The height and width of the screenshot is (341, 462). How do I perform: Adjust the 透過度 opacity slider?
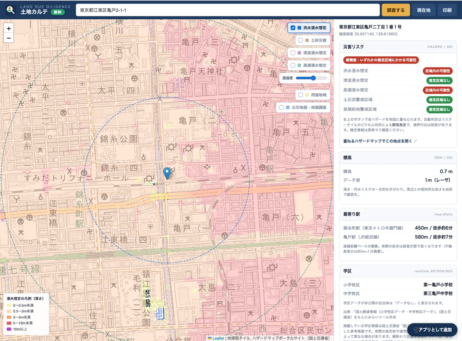[311, 78]
